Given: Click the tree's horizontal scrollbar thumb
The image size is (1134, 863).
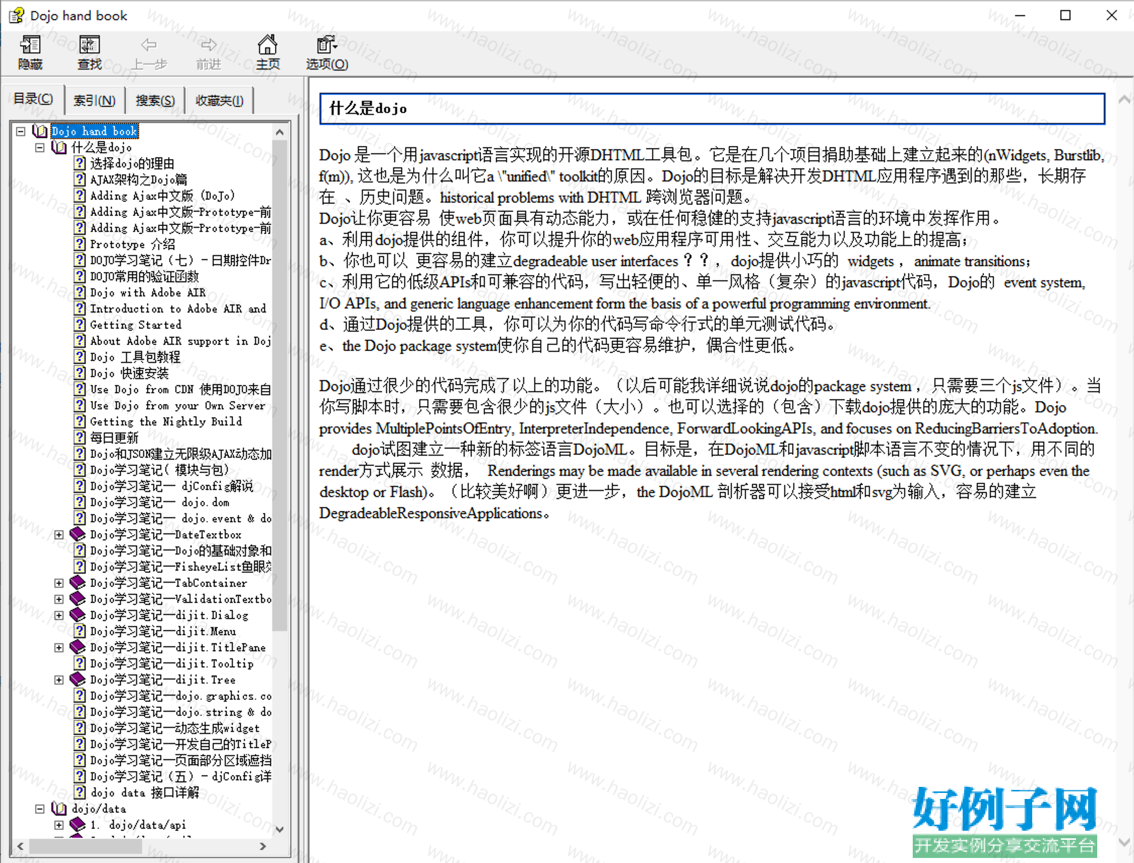Looking at the screenshot, I should coord(85,845).
